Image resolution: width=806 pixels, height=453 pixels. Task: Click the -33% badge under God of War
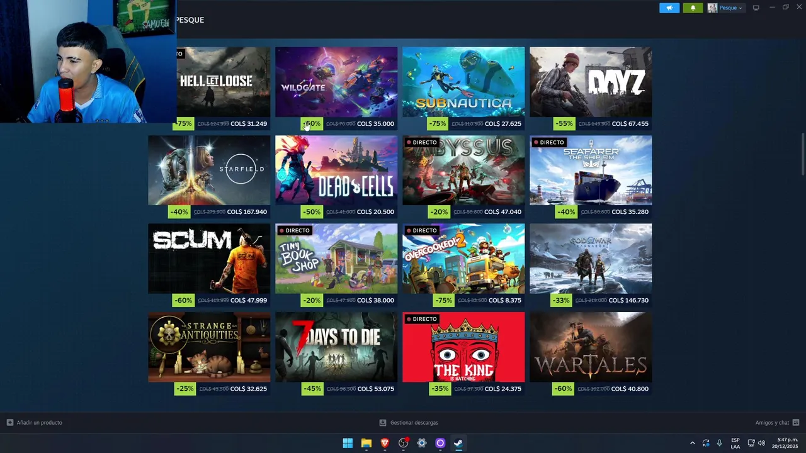(x=560, y=301)
